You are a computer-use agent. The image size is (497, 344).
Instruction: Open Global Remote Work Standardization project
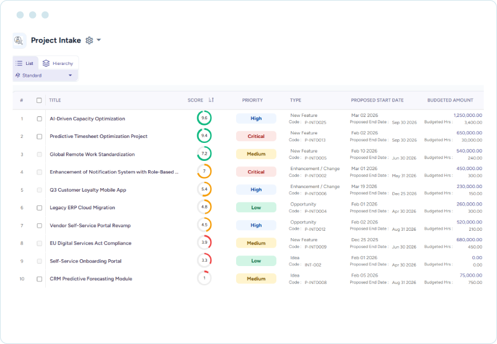point(92,155)
